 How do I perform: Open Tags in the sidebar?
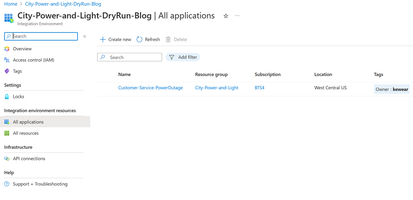pos(17,71)
